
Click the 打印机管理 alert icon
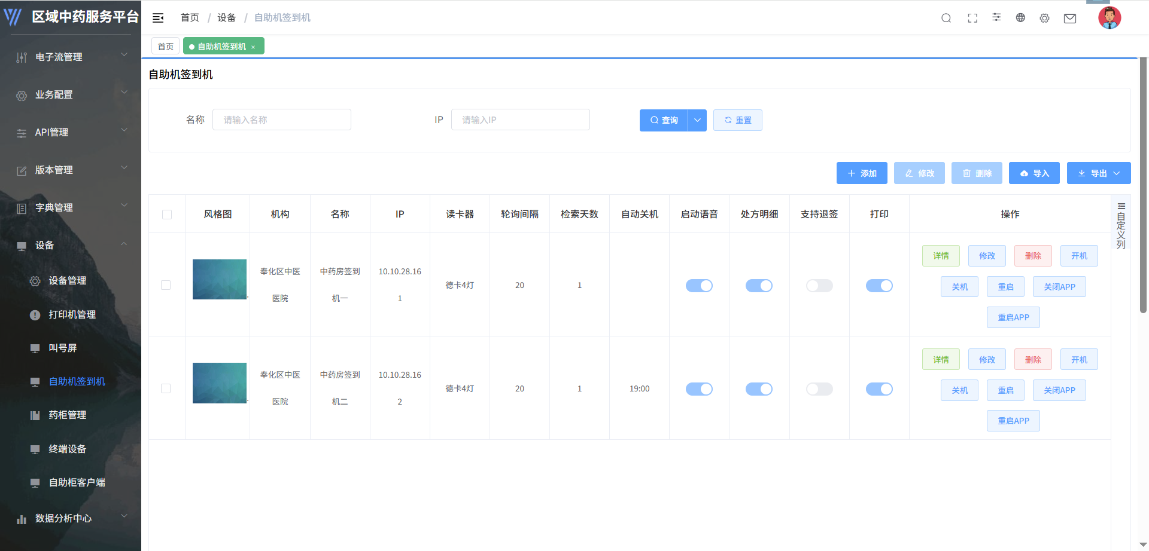pyautogui.click(x=35, y=315)
